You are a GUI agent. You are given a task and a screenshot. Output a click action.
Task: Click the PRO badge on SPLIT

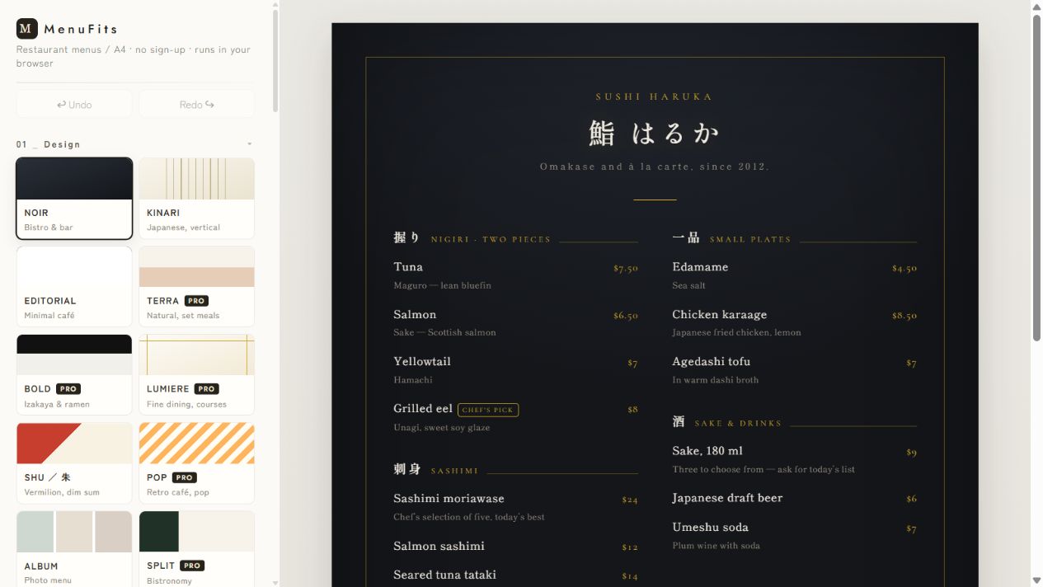pyautogui.click(x=192, y=566)
